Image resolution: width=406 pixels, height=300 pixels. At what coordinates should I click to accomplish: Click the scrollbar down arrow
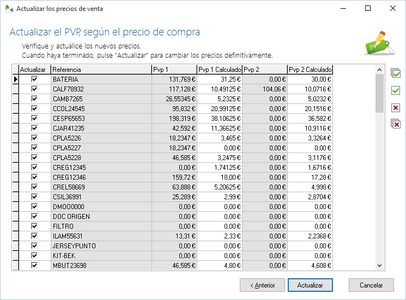pyautogui.click(x=380, y=266)
